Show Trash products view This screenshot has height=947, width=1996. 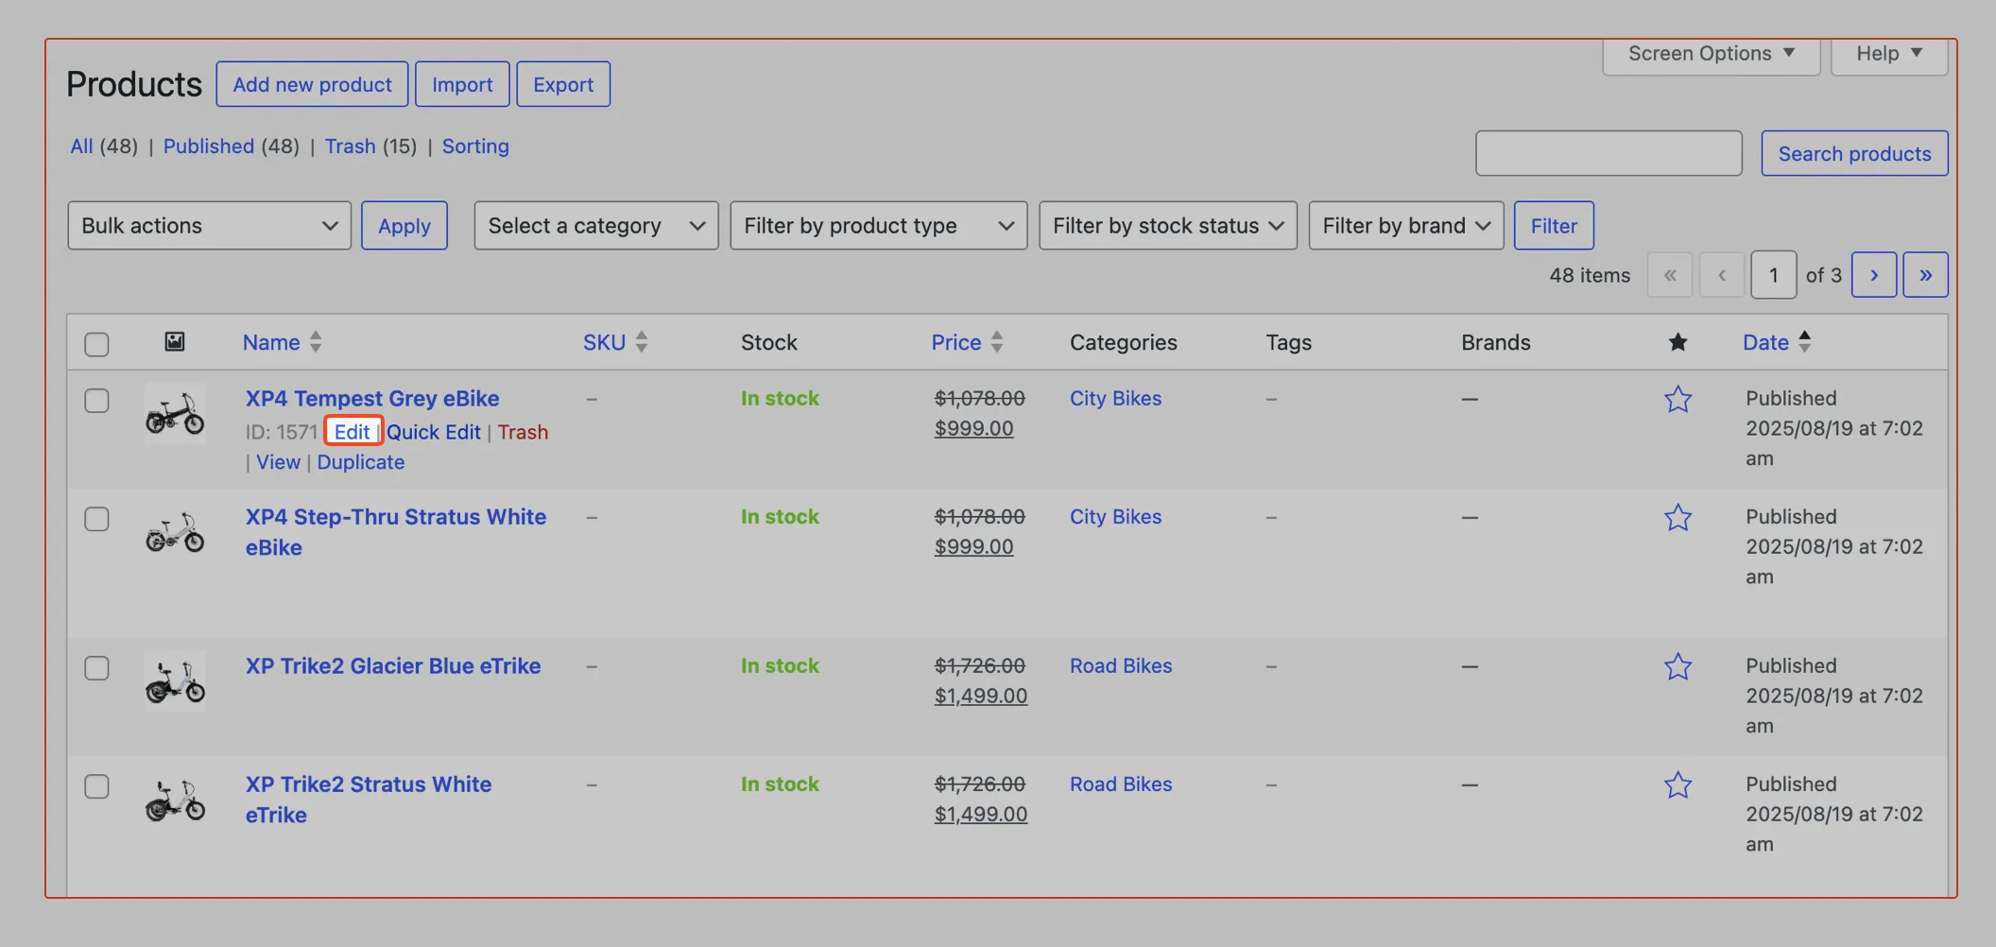coord(350,146)
